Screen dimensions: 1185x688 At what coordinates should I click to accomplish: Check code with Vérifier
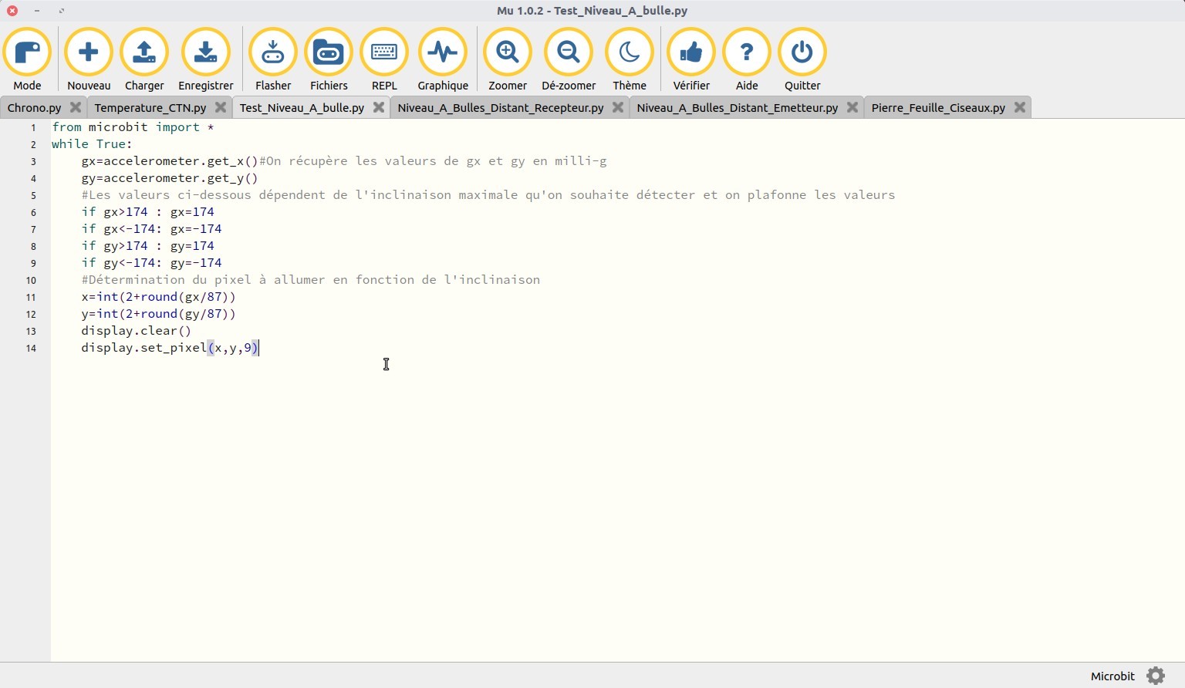tap(691, 53)
